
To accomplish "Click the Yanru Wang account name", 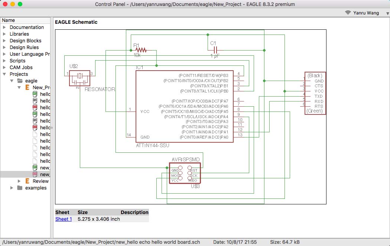I will (x=366, y=13).
